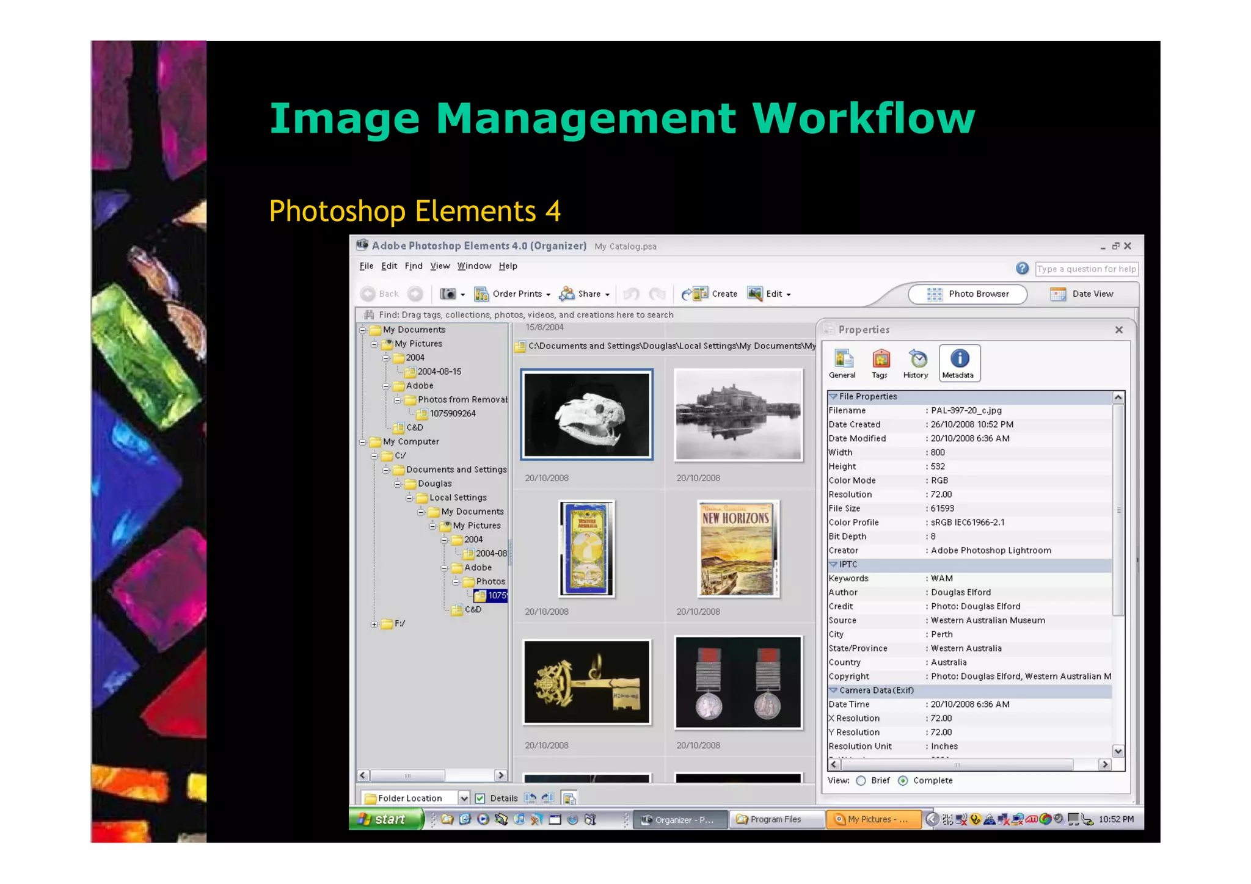Viewport: 1251px width, 884px height.
Task: Click the Properties toggle icon in bottom bar
Action: [x=569, y=798]
